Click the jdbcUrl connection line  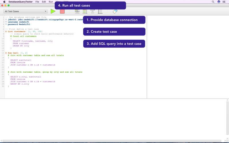click(44, 19)
